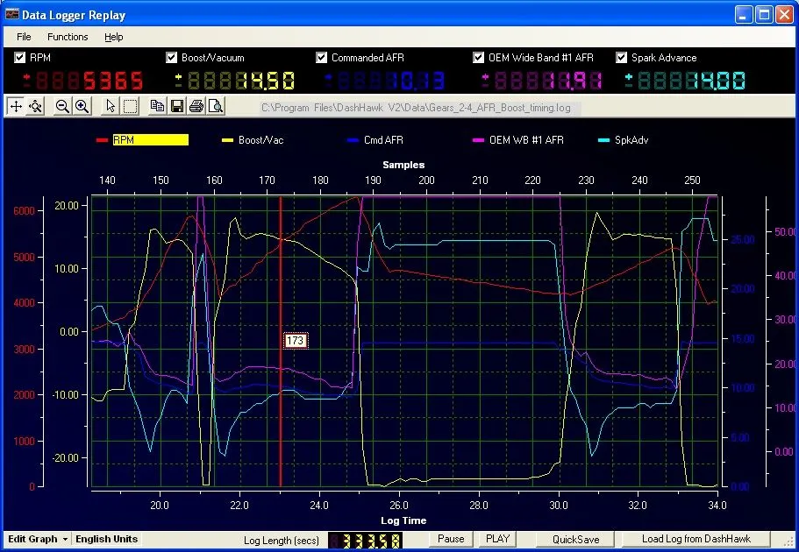Viewport: 799px width, 552px height.
Task: Activate the dotted rectangle selection tool
Action: [130, 106]
